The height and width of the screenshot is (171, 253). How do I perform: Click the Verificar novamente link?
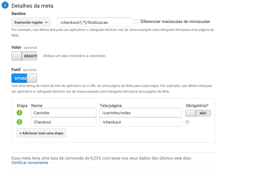pos(30,163)
